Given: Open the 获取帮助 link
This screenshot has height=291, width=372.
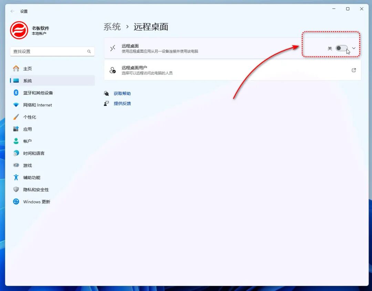Looking at the screenshot, I should coord(123,93).
